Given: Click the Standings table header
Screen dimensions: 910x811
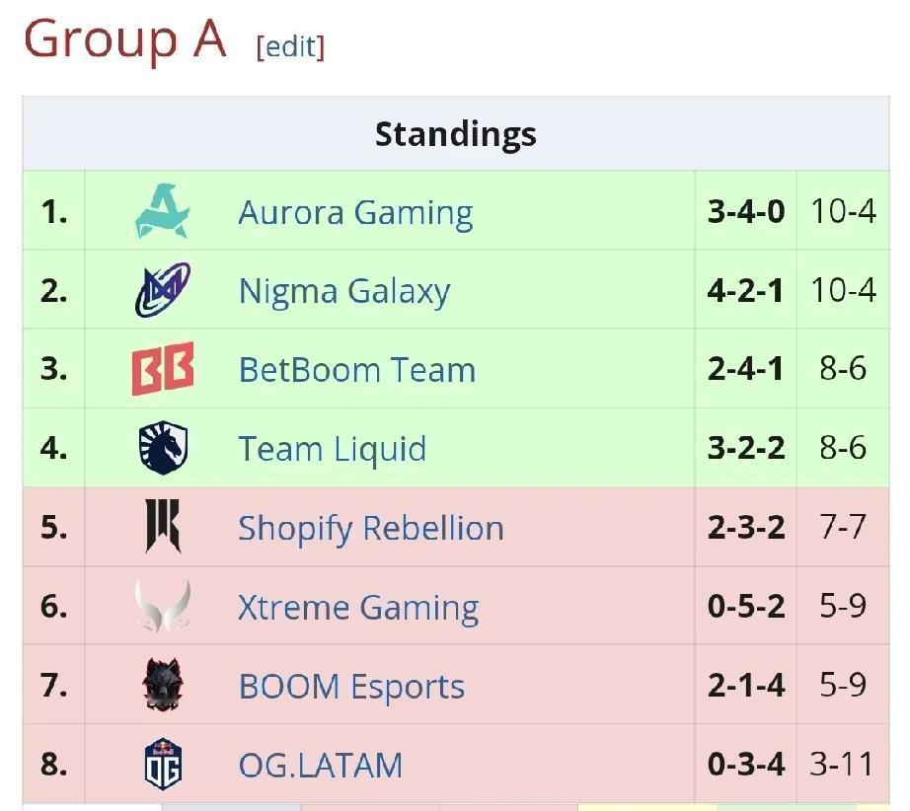Looking at the screenshot, I should 456,134.
